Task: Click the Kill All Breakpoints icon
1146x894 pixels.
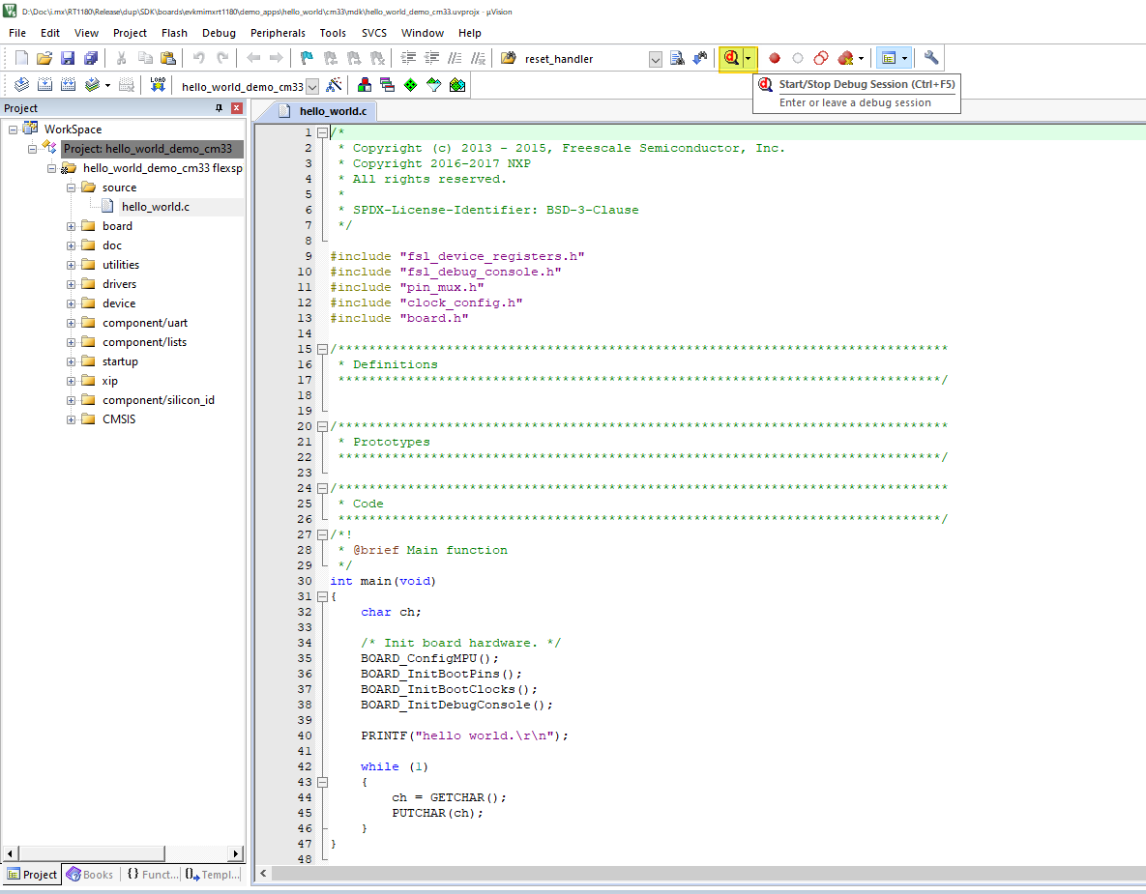Action: [x=846, y=58]
